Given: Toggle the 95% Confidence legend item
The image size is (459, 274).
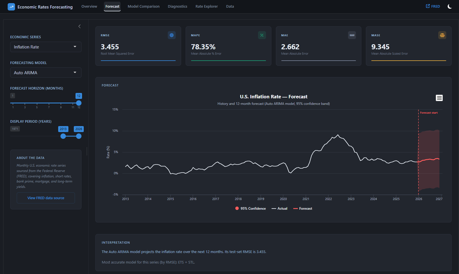Looking at the screenshot, I should [251, 209].
